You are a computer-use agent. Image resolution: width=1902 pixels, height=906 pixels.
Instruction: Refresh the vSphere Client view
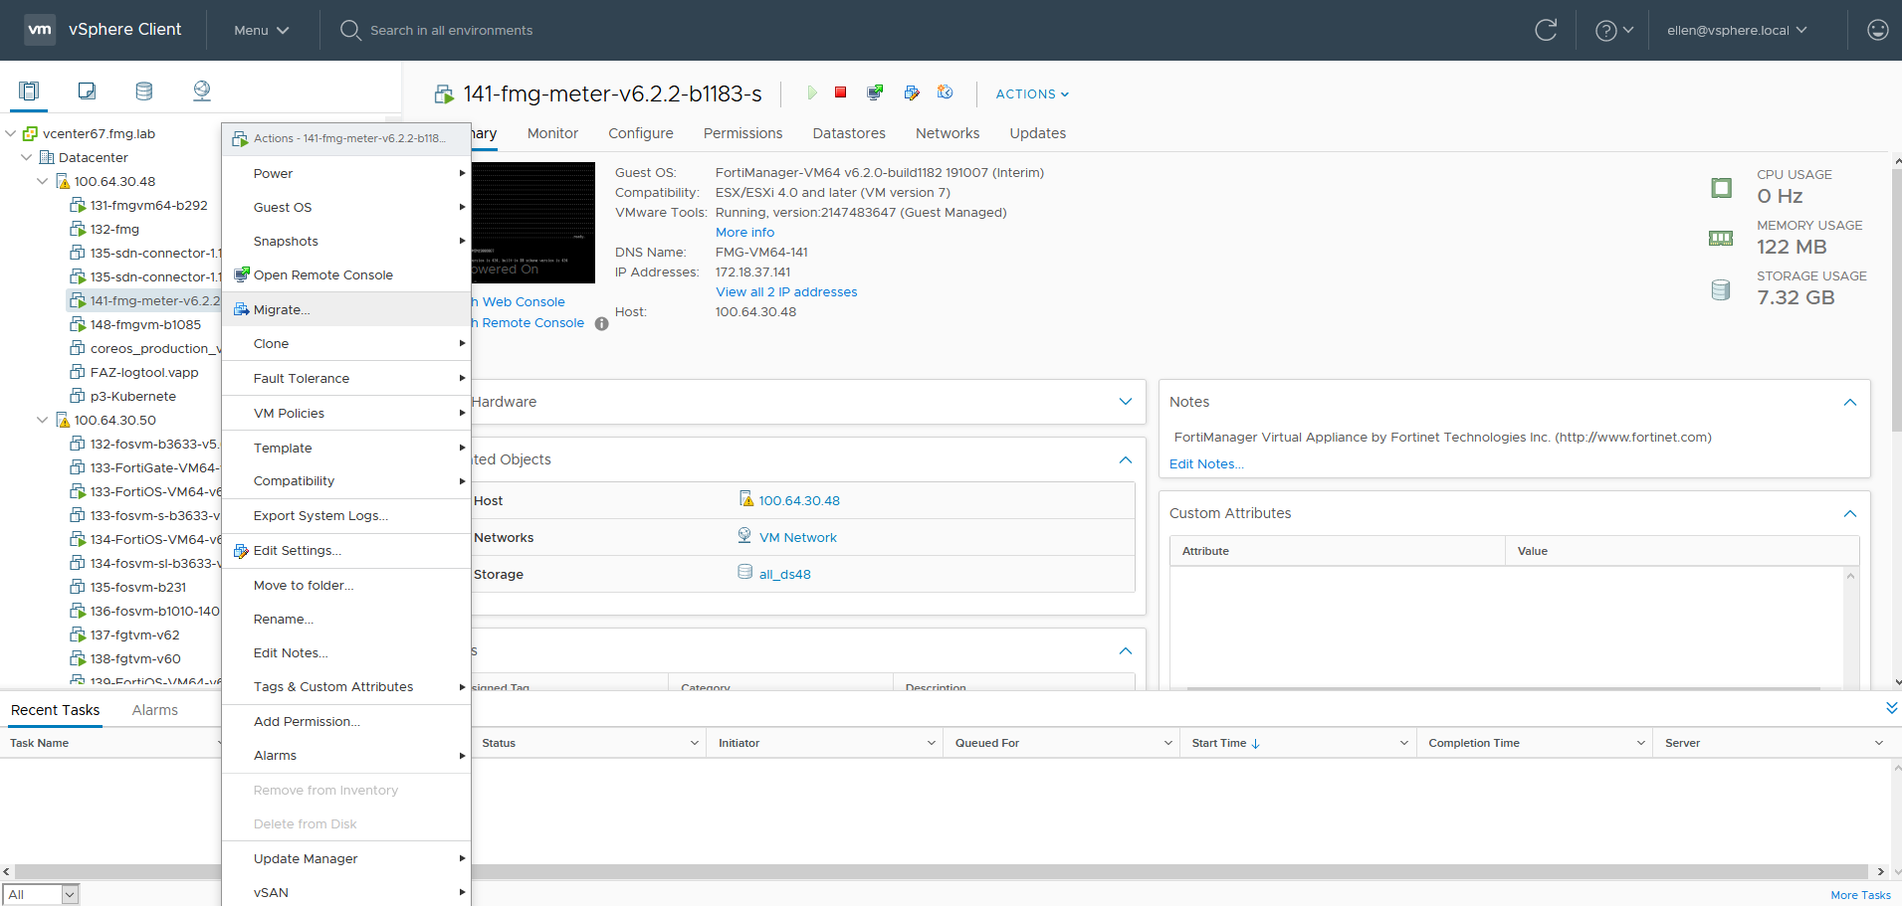[x=1545, y=30]
